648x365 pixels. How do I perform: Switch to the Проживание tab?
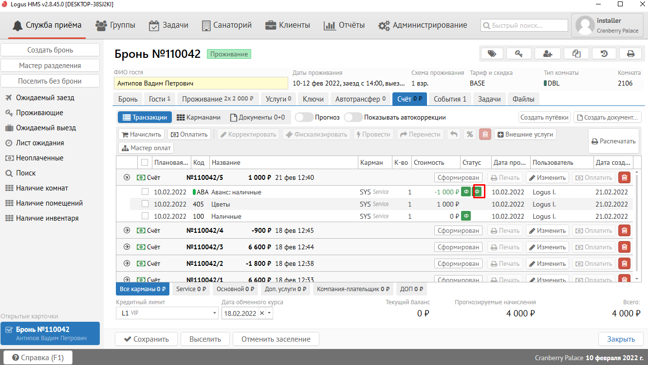pyautogui.click(x=218, y=99)
